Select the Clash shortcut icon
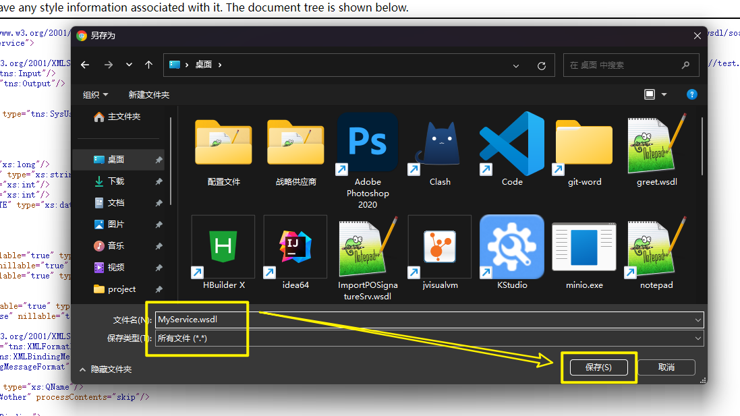Image resolution: width=740 pixels, height=416 pixels. pyautogui.click(x=440, y=143)
